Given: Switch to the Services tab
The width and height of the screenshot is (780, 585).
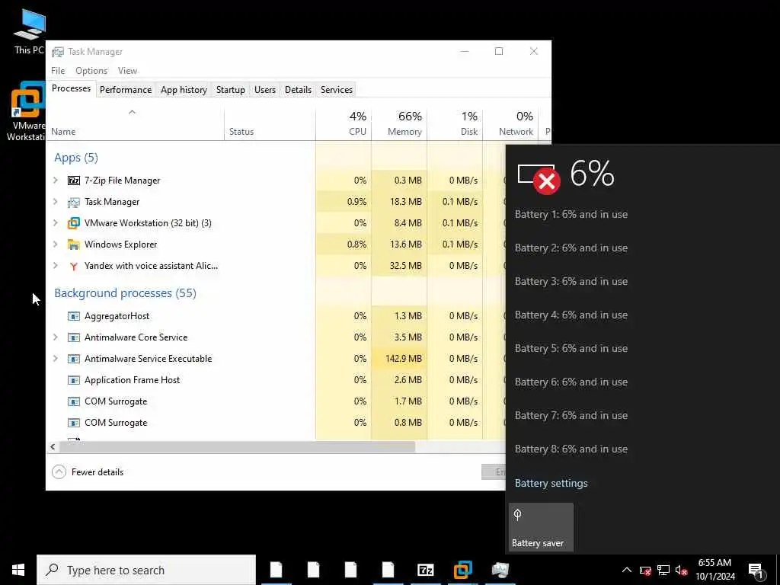Looking at the screenshot, I should tap(336, 90).
